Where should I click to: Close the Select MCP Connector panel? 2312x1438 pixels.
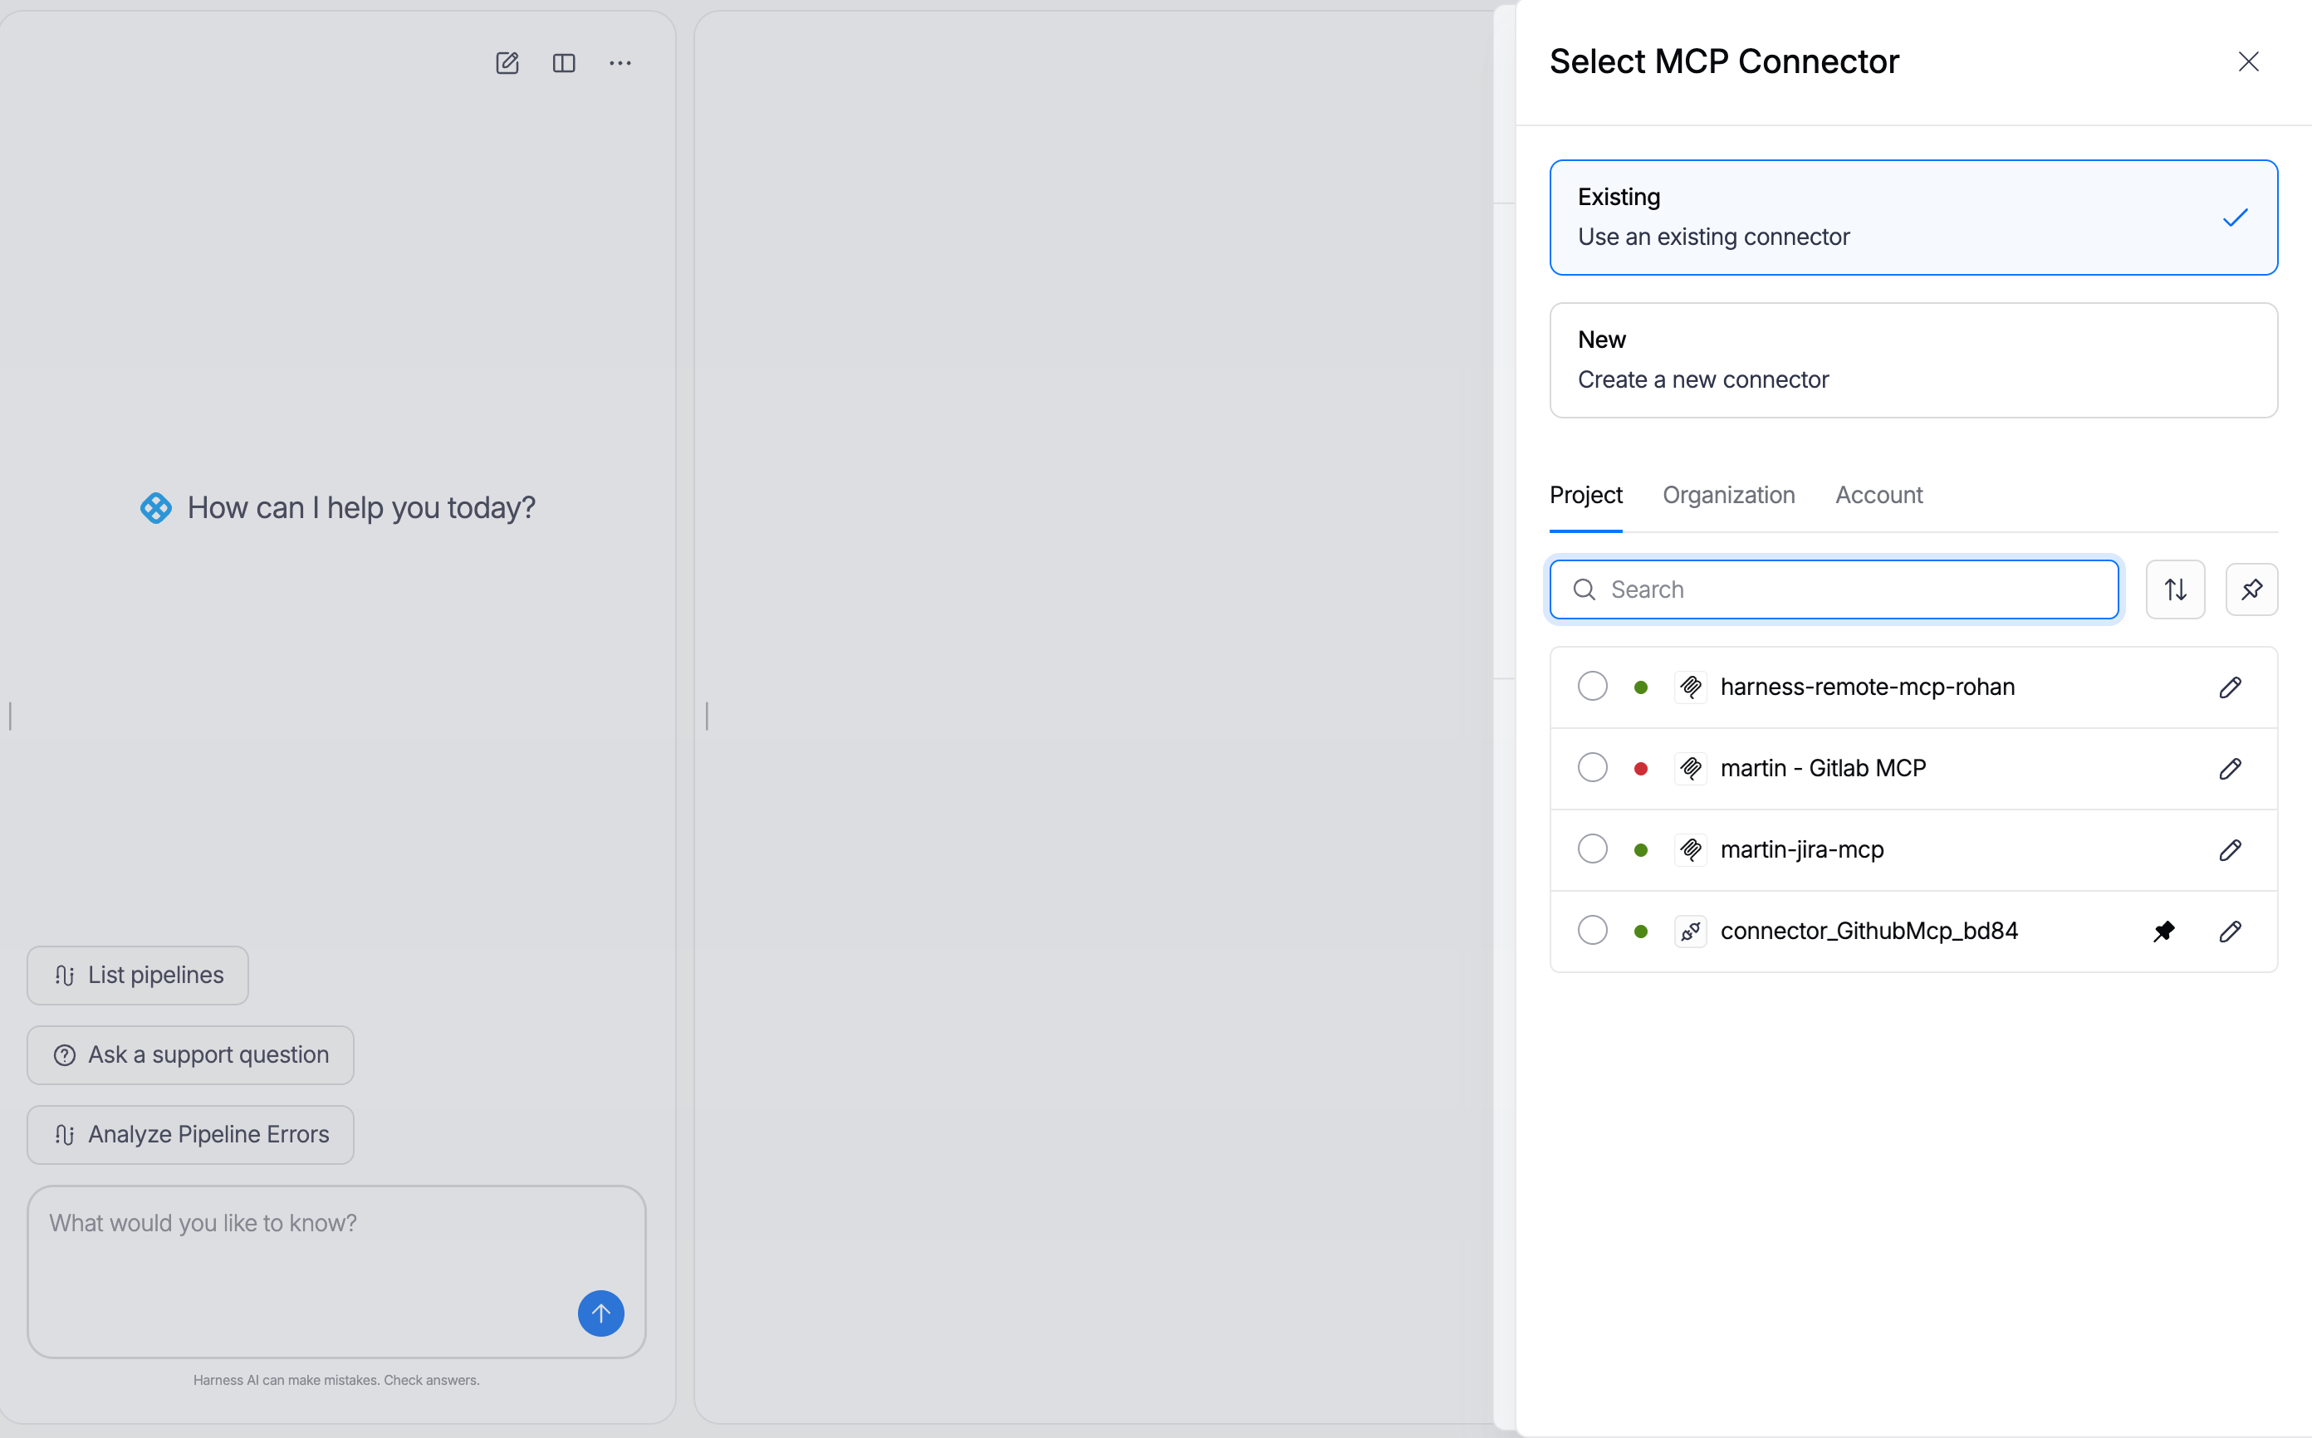[x=2248, y=61]
